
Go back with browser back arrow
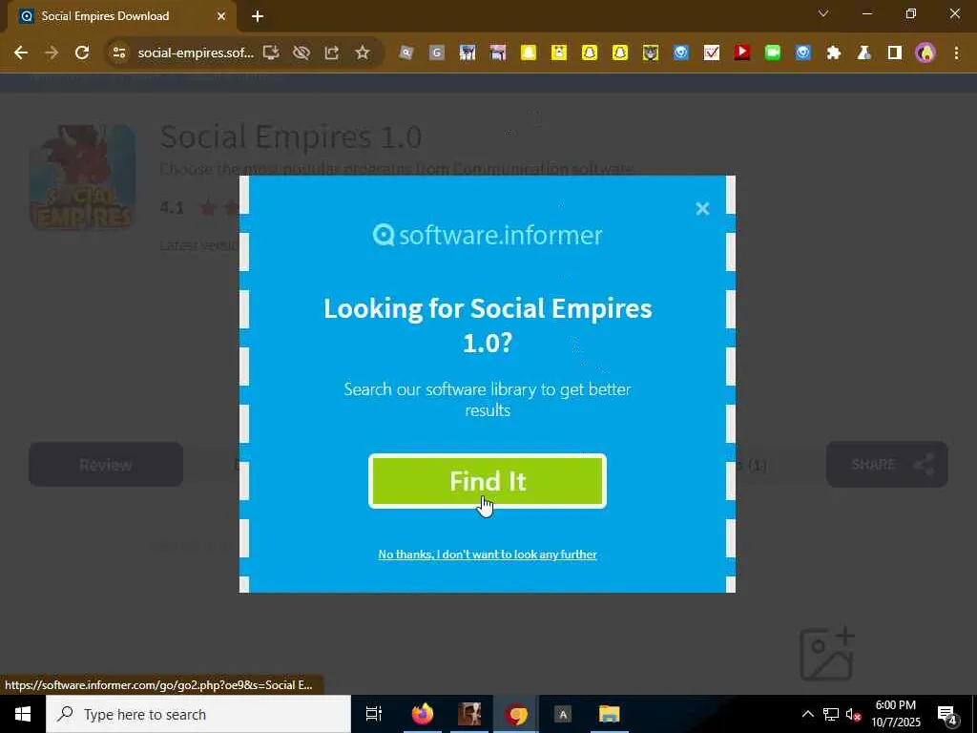pos(21,53)
